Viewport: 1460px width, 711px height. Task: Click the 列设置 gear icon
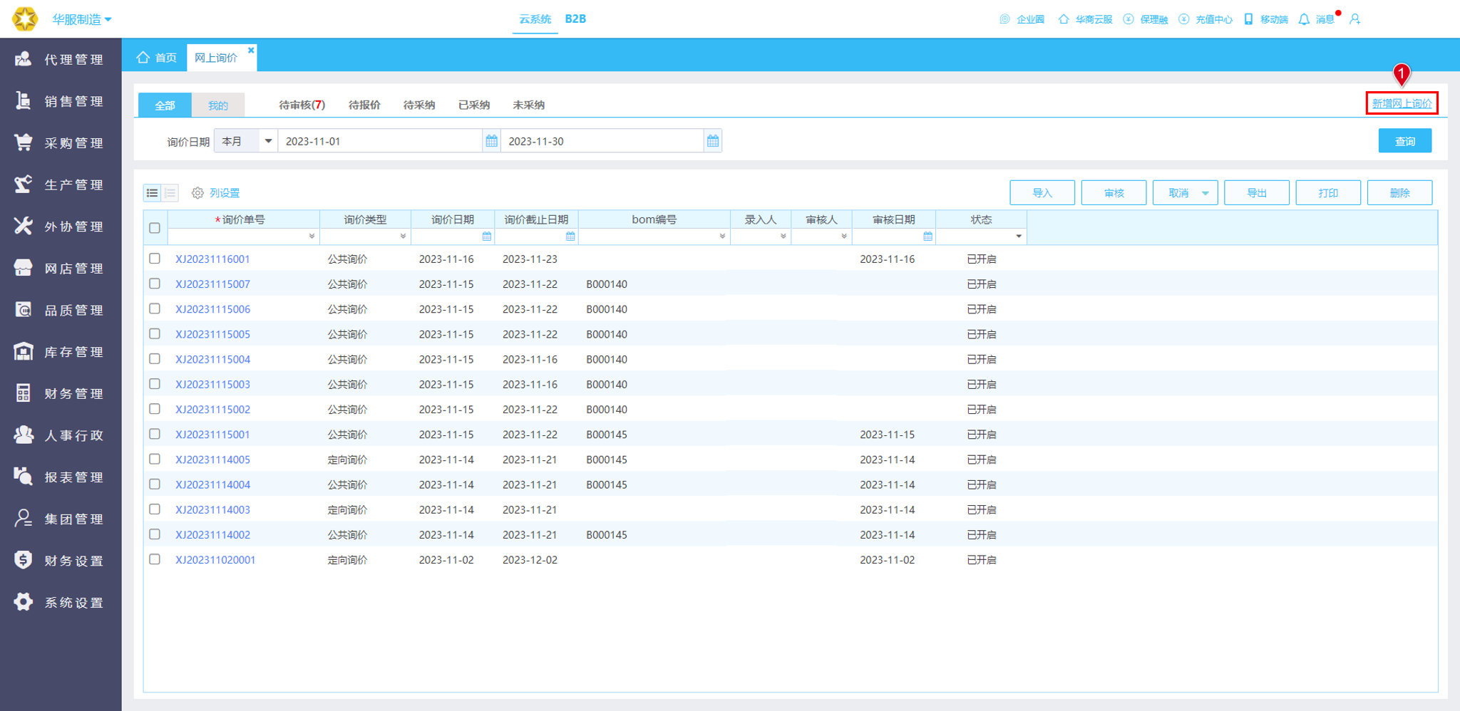(197, 193)
